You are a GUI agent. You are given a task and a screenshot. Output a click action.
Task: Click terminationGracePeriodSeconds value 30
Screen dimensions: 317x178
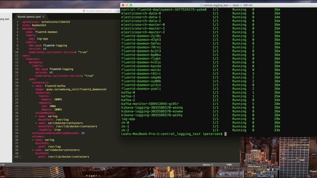pos(83,133)
